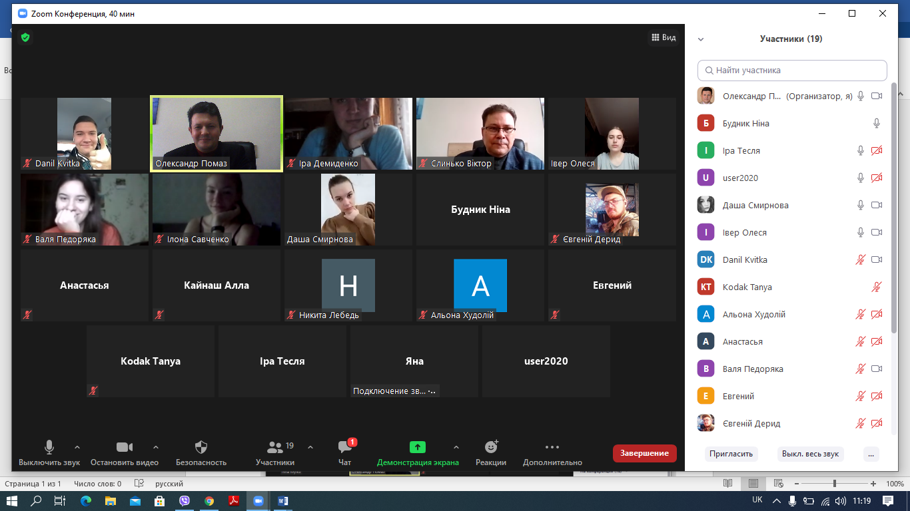Click muted microphone in Анастасья list row

(x=861, y=342)
